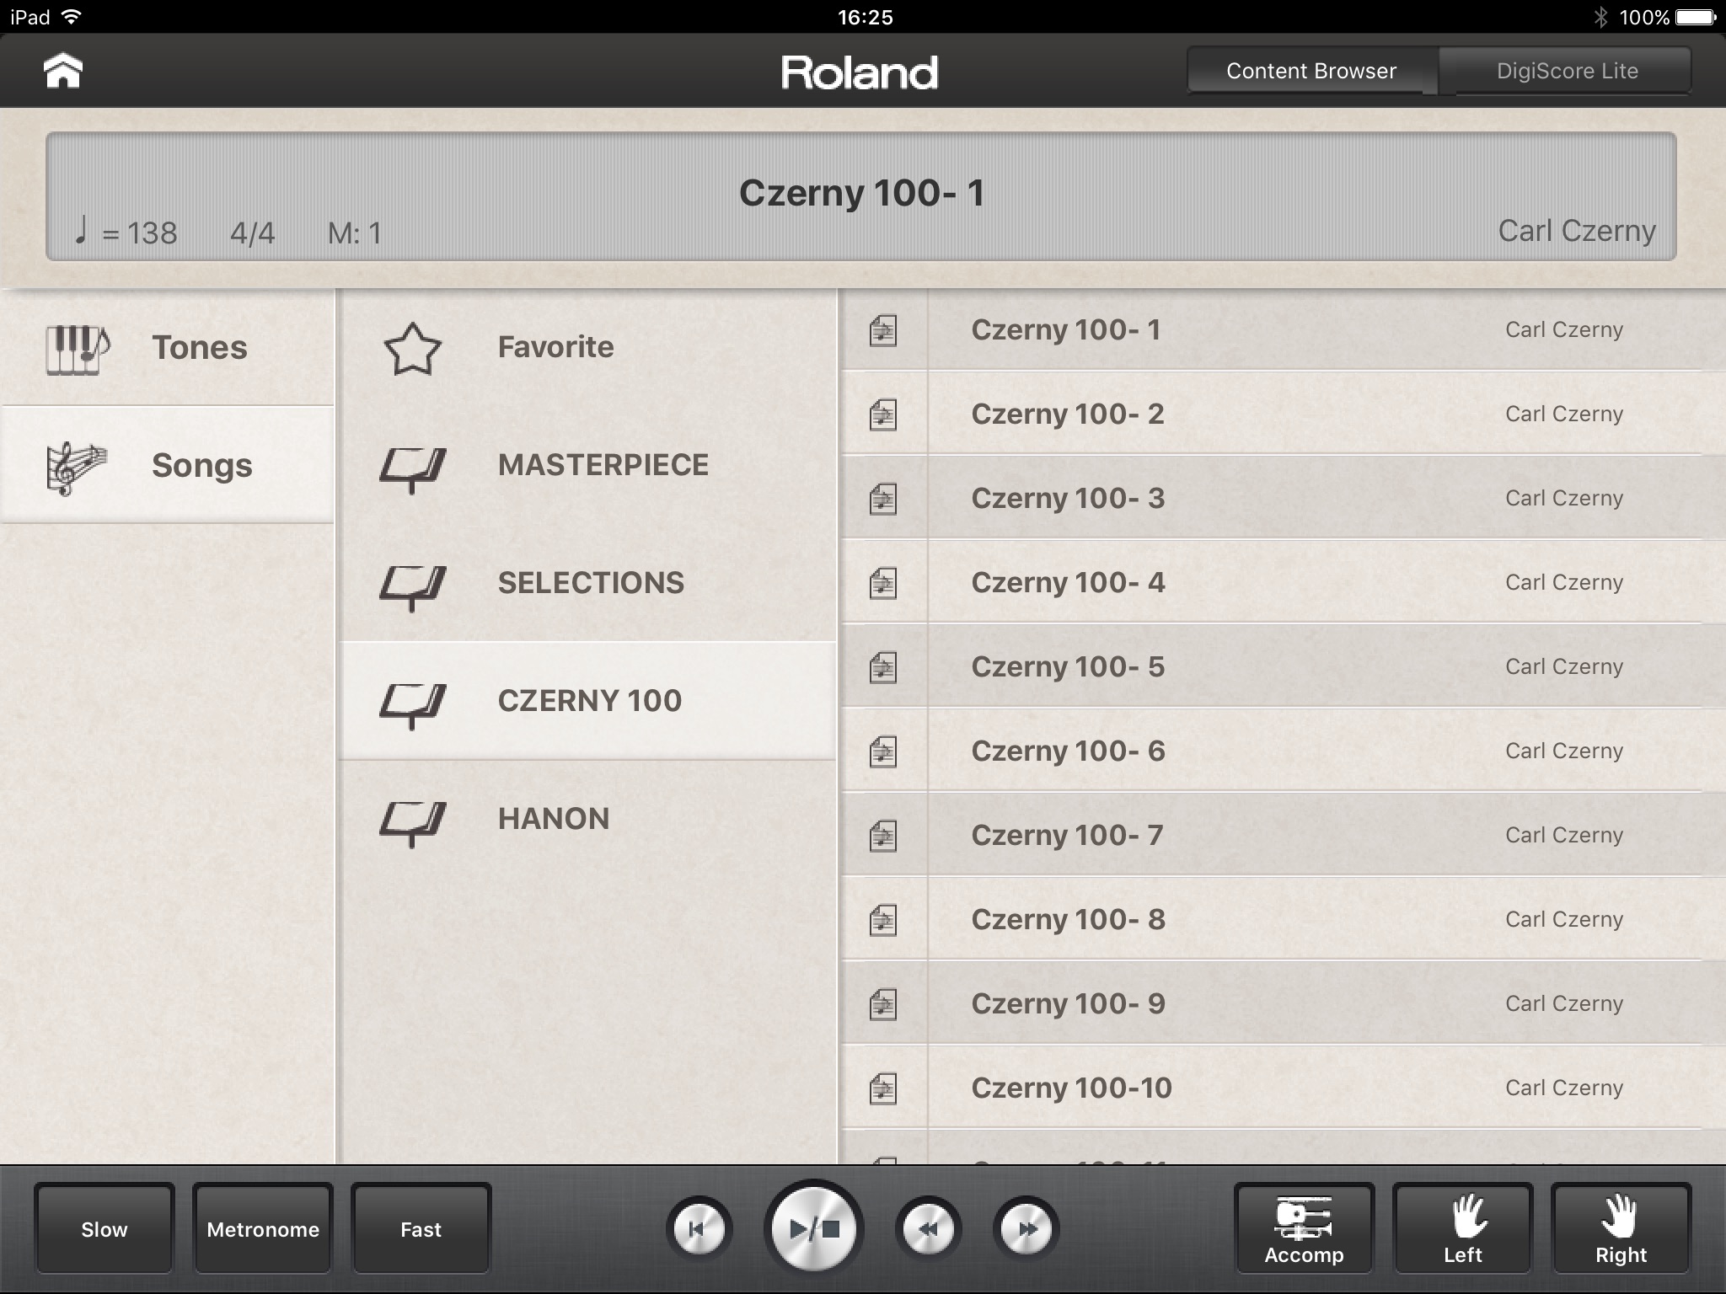Tap score file icon beside Czerny 100- 4
Image resolution: width=1726 pixels, height=1294 pixels.
882,583
